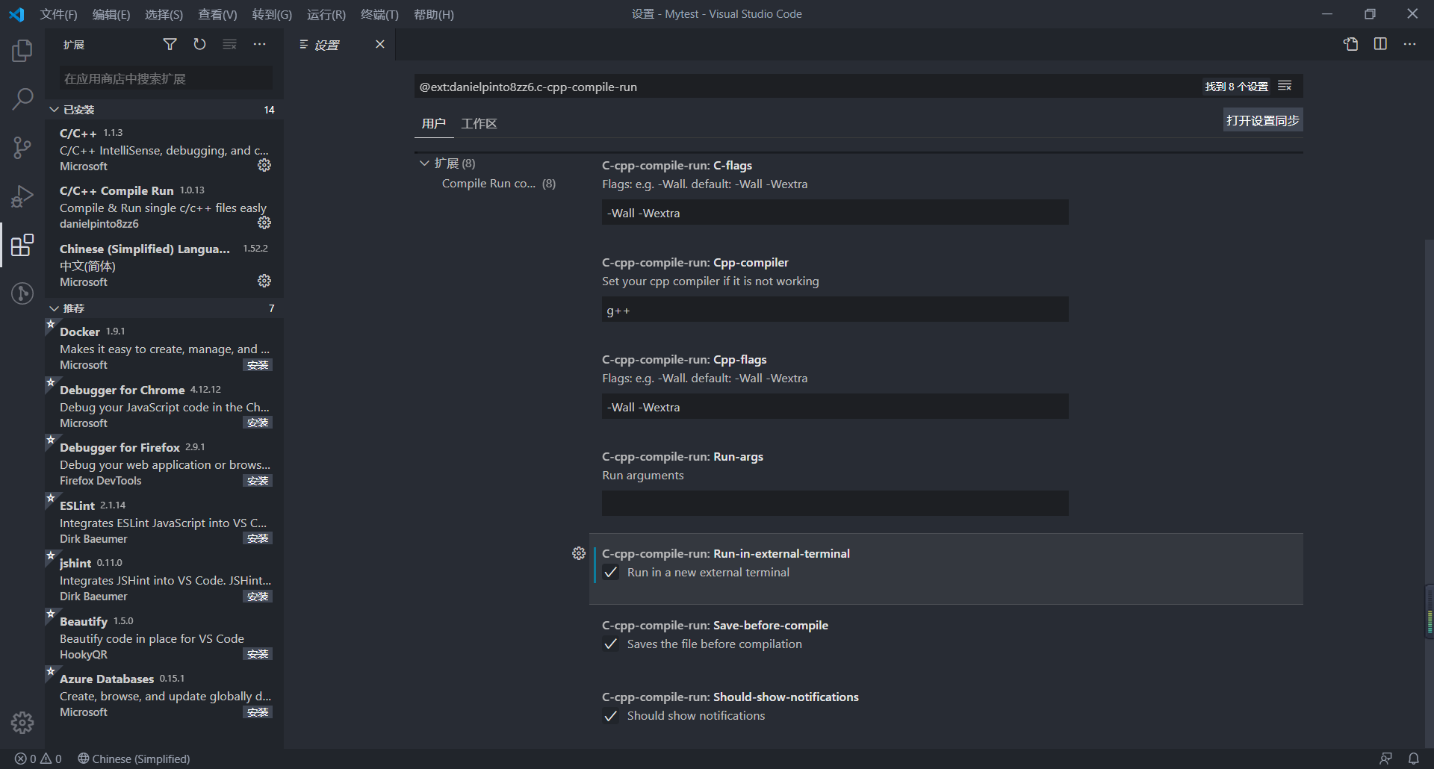
Task: Open the feedback icon in status bar
Action: tap(1385, 759)
